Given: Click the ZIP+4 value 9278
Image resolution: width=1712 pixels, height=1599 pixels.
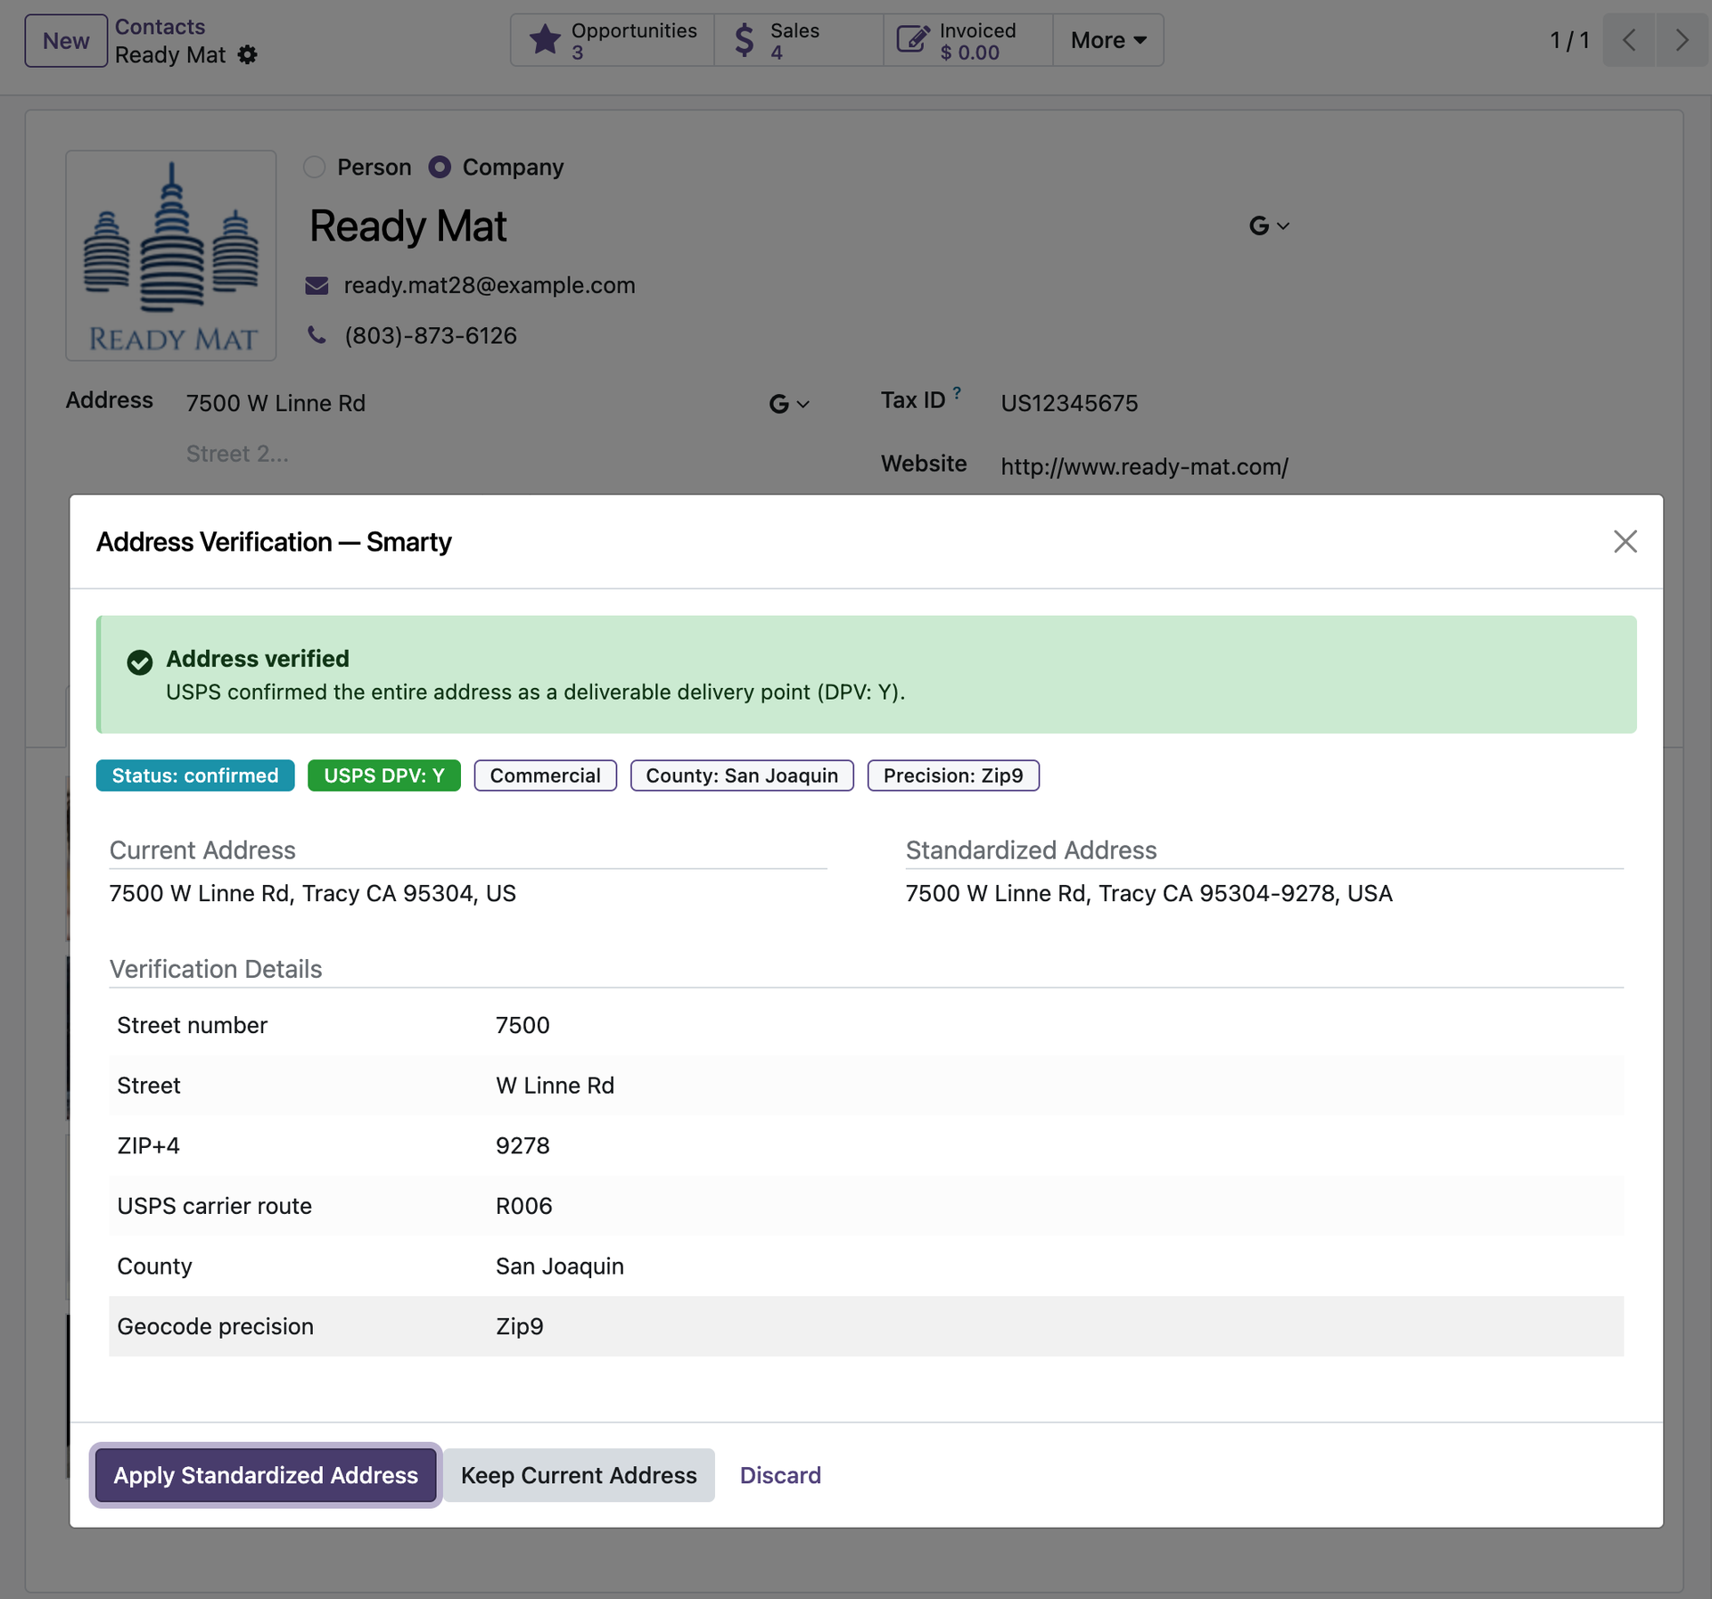Looking at the screenshot, I should coord(523,1145).
